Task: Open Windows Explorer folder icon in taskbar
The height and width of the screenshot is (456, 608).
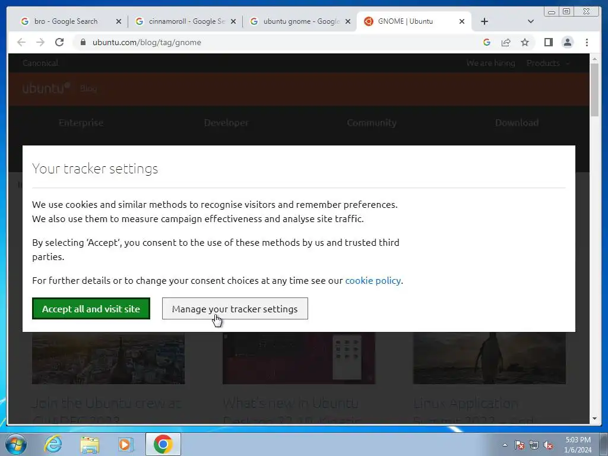Action: [x=90, y=444]
